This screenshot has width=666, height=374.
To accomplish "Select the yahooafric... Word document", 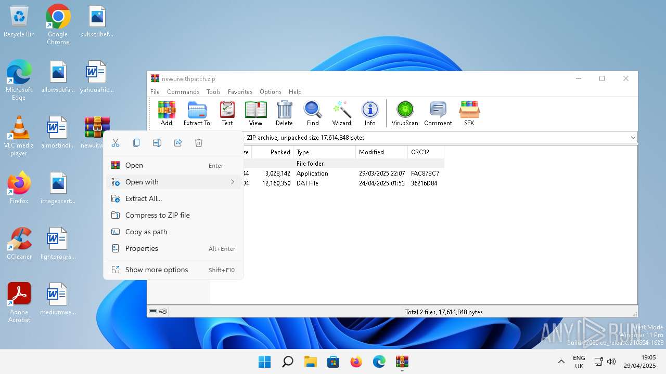I will (97, 77).
